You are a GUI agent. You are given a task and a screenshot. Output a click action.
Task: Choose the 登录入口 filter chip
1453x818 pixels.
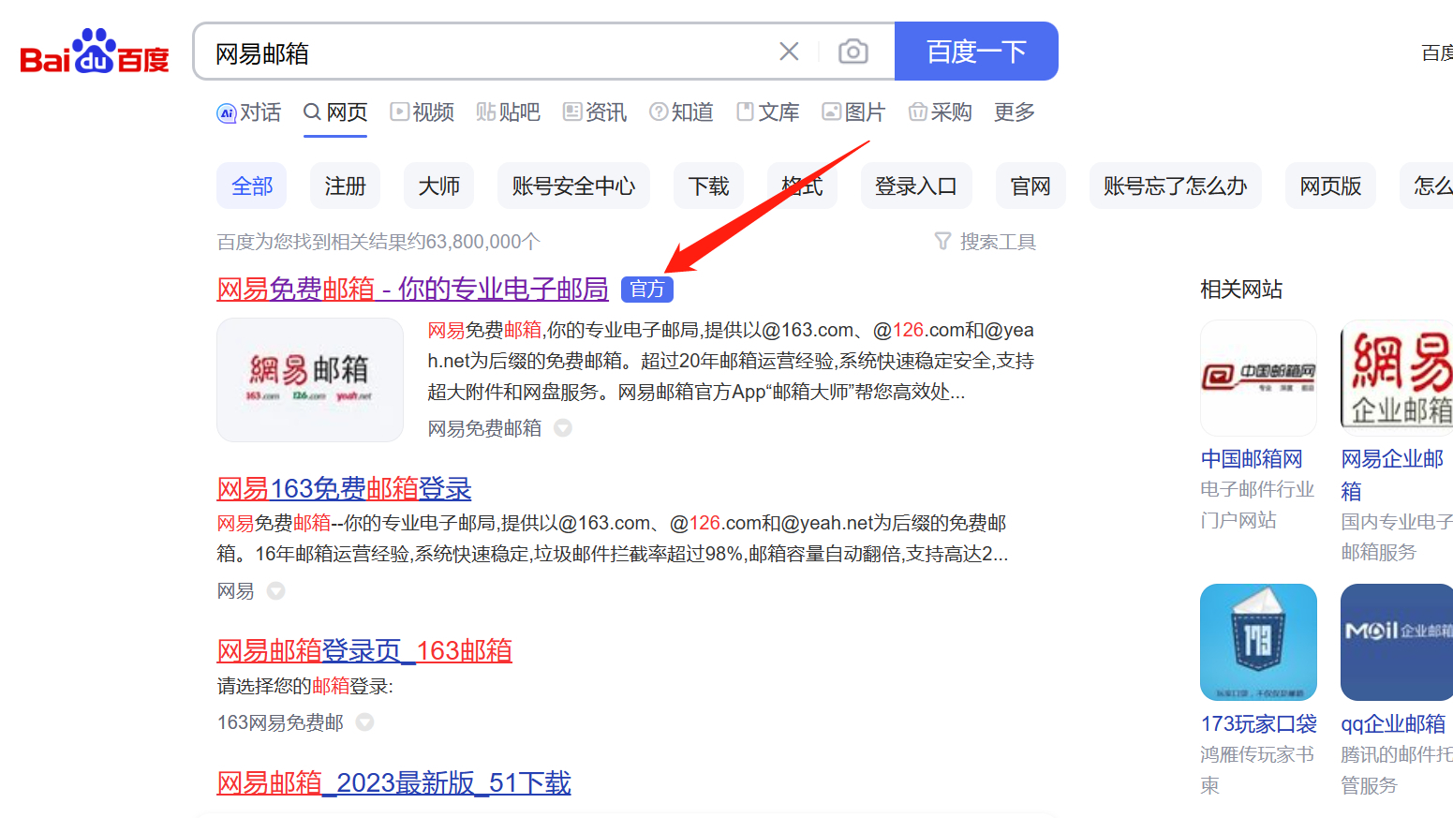[x=916, y=186]
